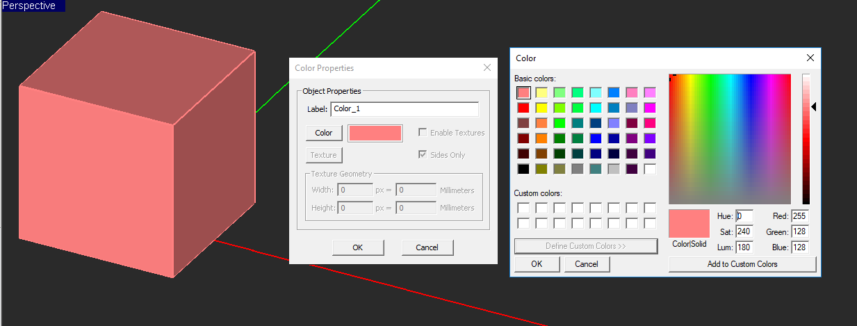This screenshot has width=857, height=326.
Task: Toggle the Enable Textures checkbox
Action: click(423, 133)
